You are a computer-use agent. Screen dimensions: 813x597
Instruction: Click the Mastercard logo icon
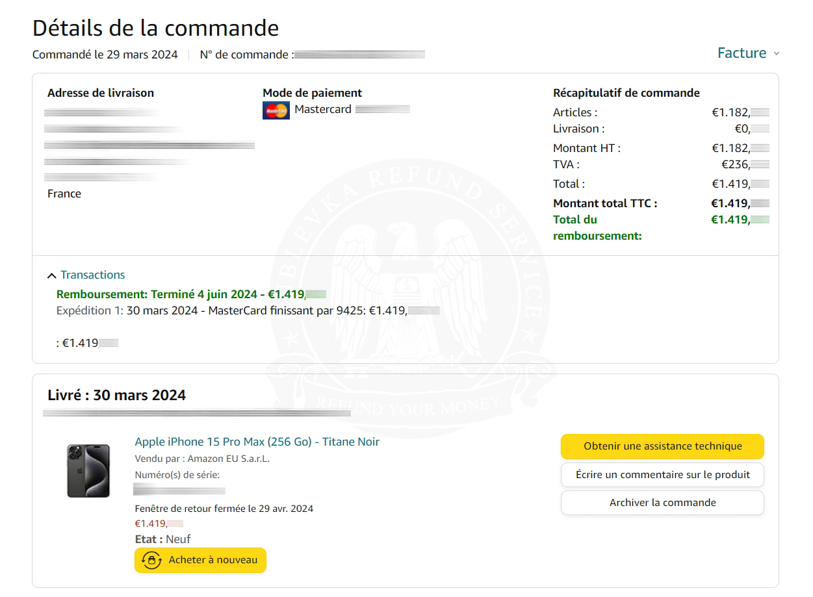point(276,110)
